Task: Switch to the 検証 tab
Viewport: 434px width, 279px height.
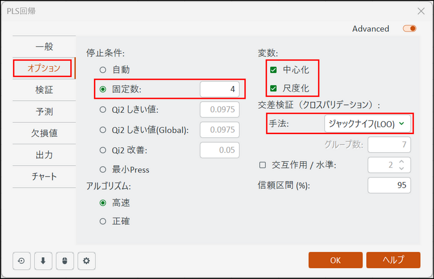Action: coord(44,90)
